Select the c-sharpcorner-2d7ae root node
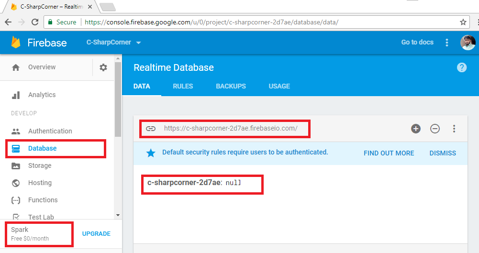 point(184,183)
